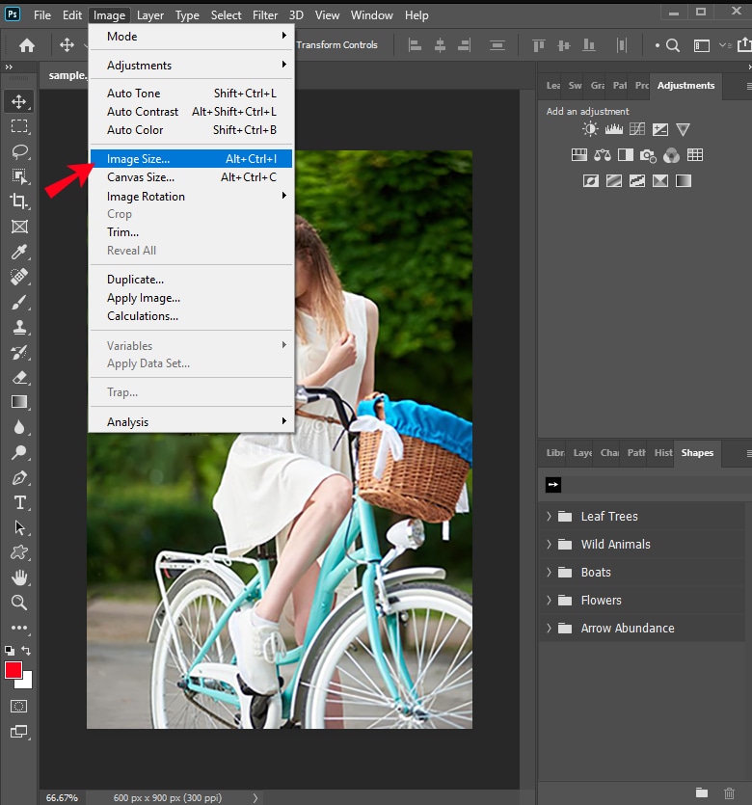The width and height of the screenshot is (752, 805).
Task: Click the red foreground color swatch
Action: coord(13,670)
